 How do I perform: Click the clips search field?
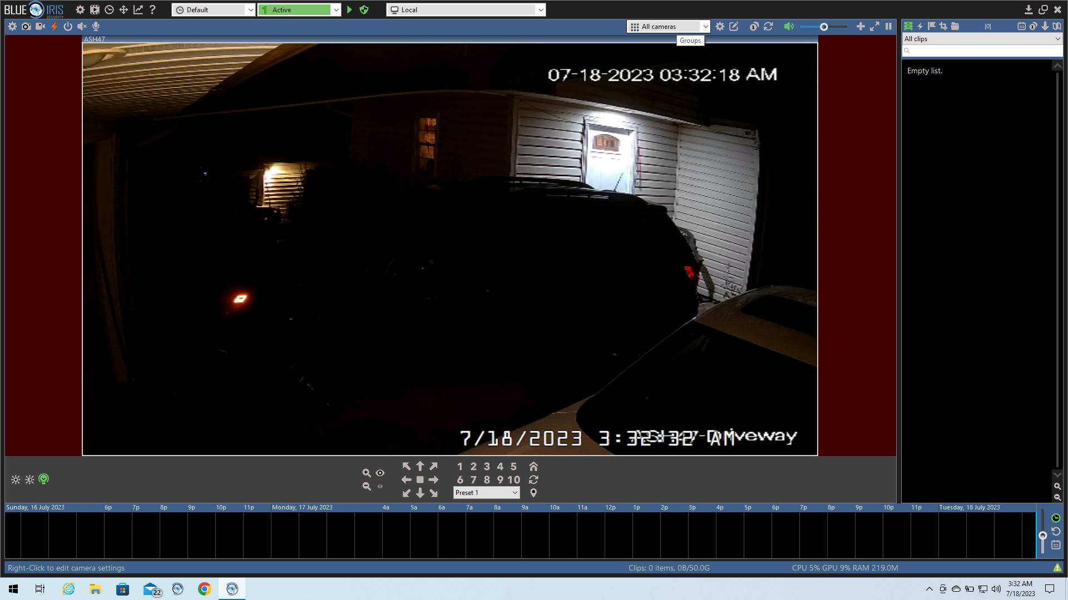982,51
